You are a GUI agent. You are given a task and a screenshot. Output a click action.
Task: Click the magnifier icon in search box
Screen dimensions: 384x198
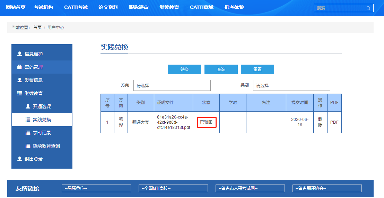point(368,8)
